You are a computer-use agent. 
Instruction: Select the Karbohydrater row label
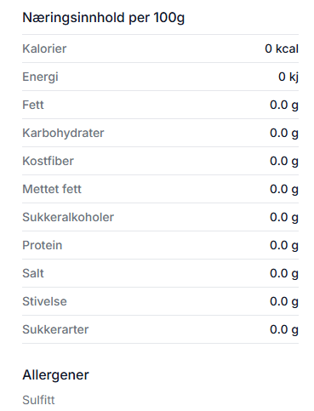coord(63,134)
